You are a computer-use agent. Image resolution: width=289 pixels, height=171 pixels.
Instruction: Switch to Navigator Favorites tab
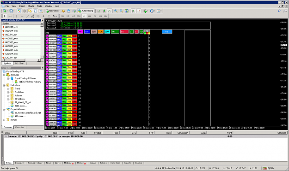click(x=20, y=127)
